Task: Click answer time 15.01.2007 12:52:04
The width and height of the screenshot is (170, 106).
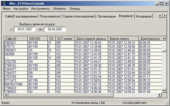Action: (x=123, y=73)
